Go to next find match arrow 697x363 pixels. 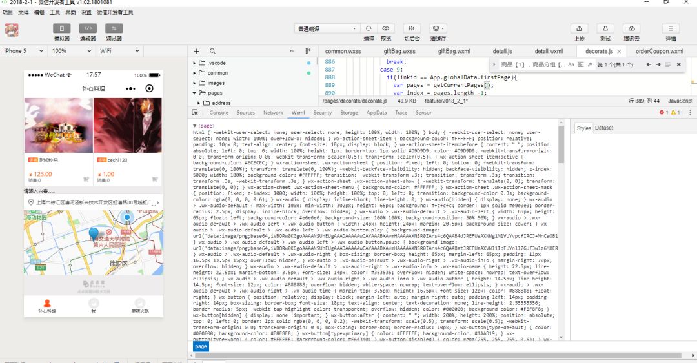(658, 64)
